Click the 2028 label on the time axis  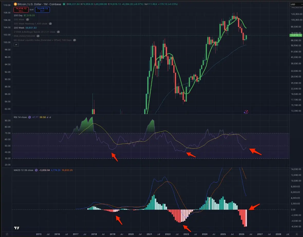coord(278,234)
